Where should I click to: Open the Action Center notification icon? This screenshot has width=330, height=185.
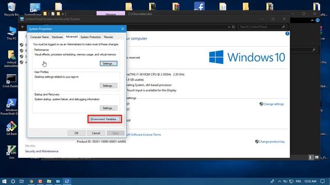tap(323, 181)
